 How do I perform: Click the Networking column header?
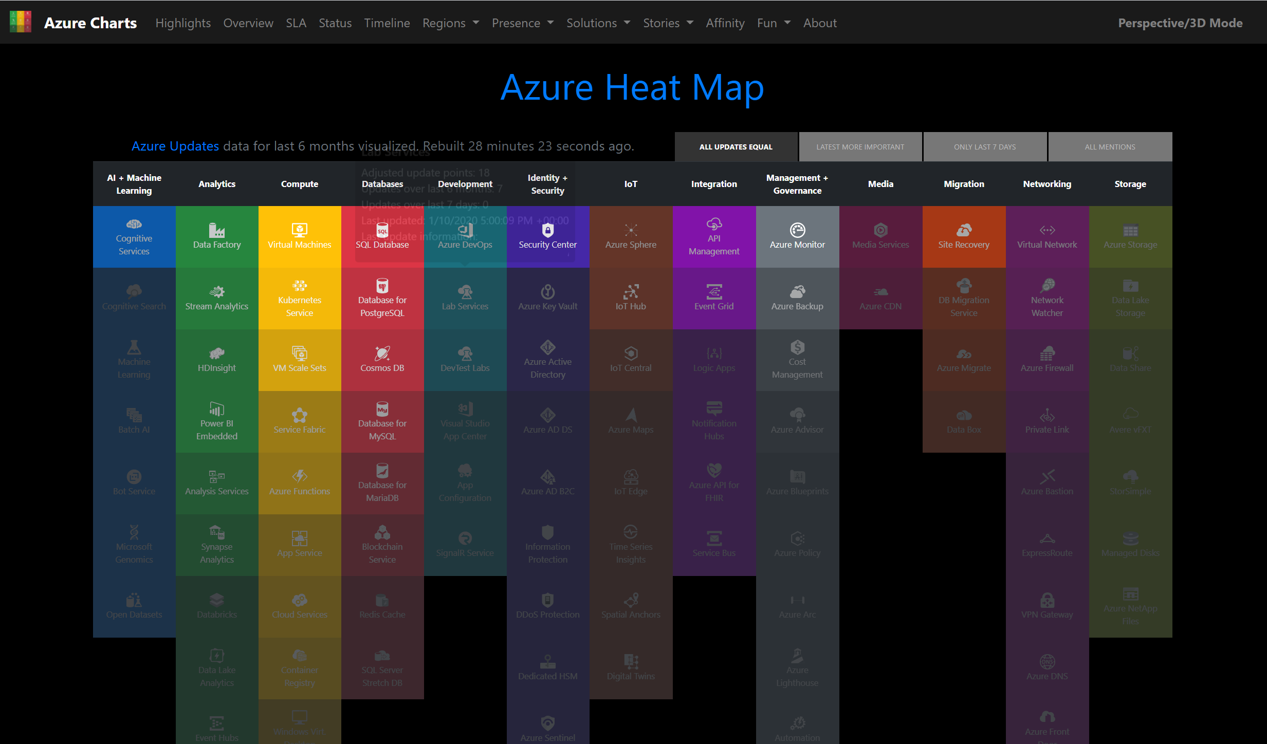coord(1047,184)
